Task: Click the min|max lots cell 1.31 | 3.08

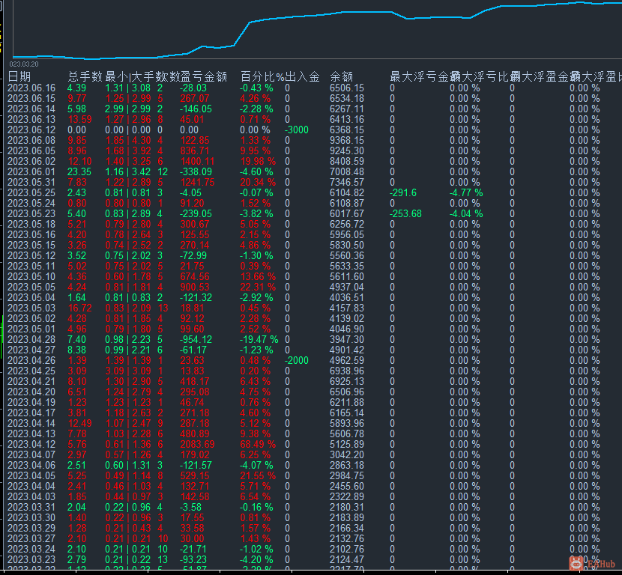Action: pos(127,88)
